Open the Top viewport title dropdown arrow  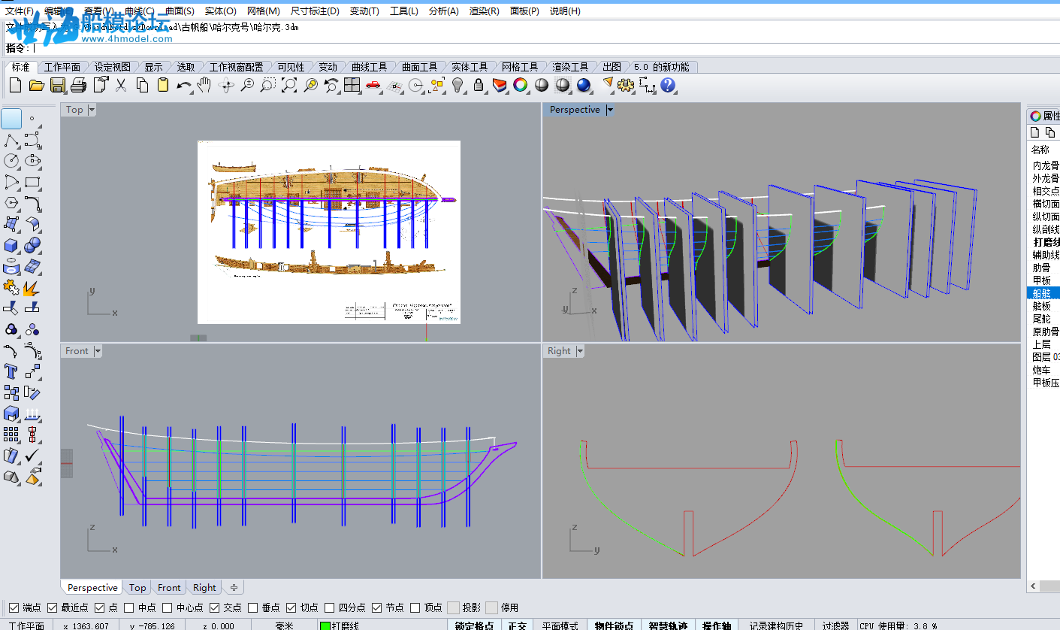[92, 110]
